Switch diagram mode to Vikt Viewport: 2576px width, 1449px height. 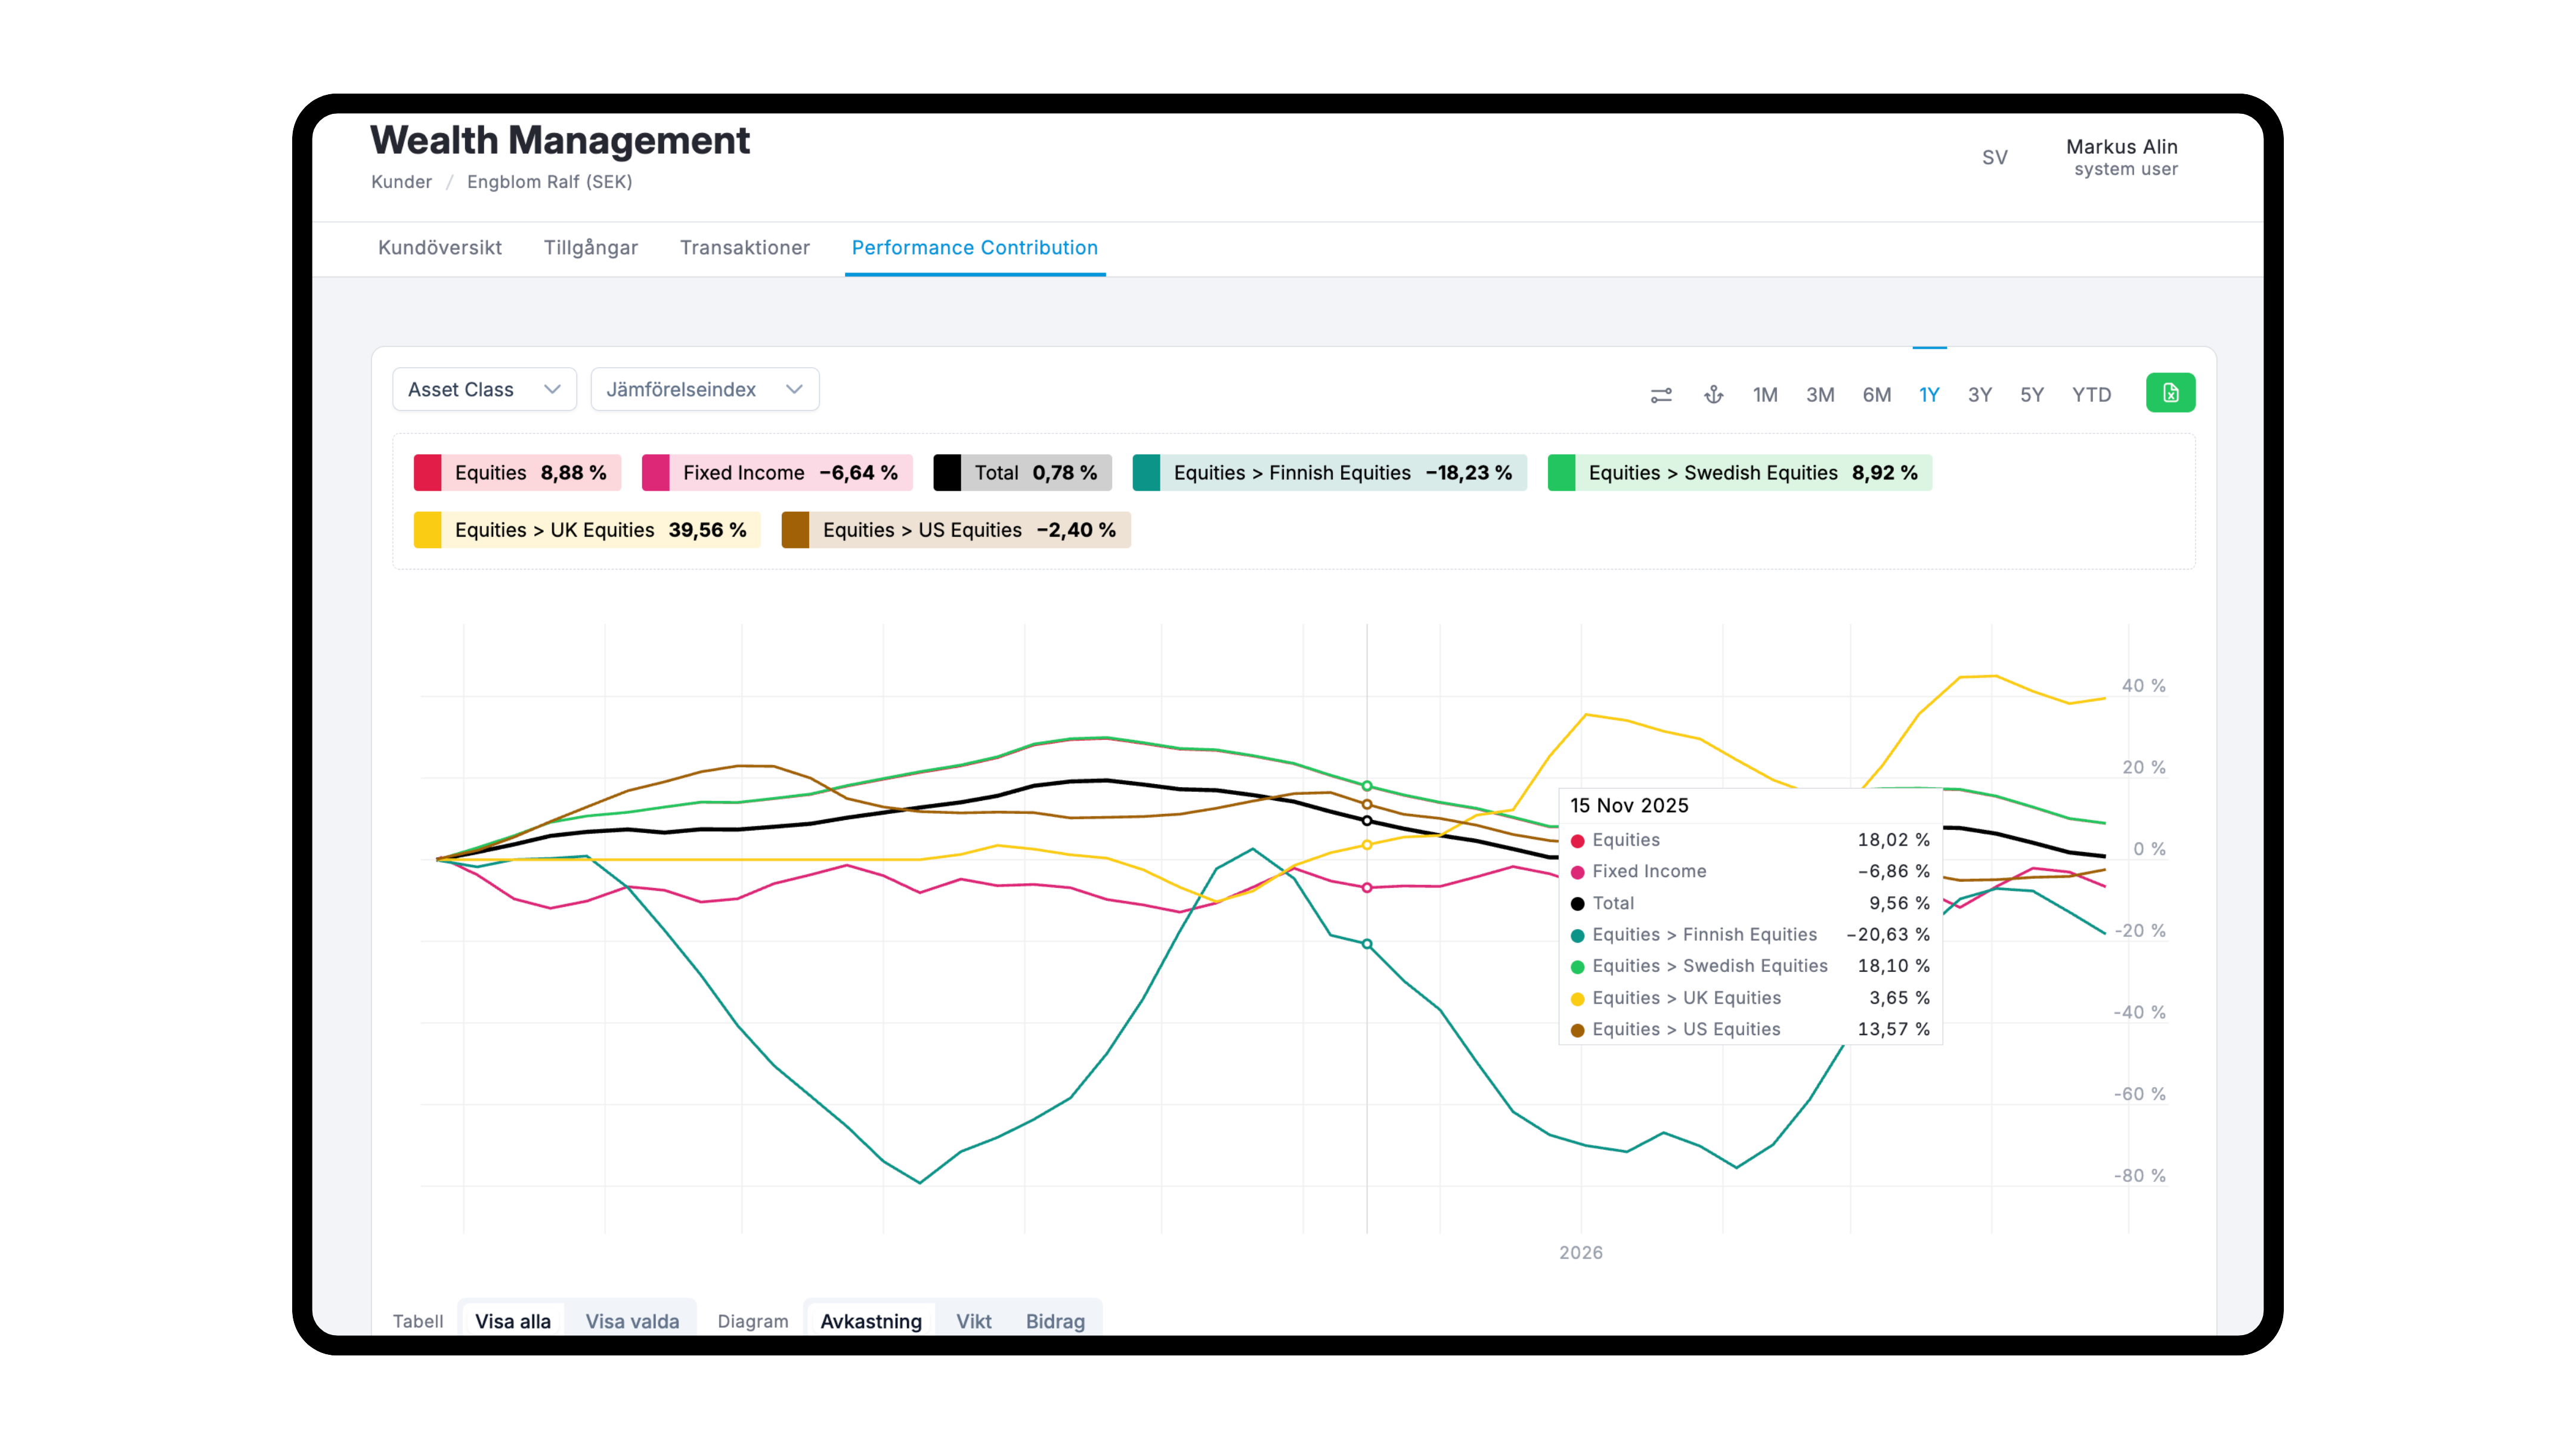point(973,1321)
